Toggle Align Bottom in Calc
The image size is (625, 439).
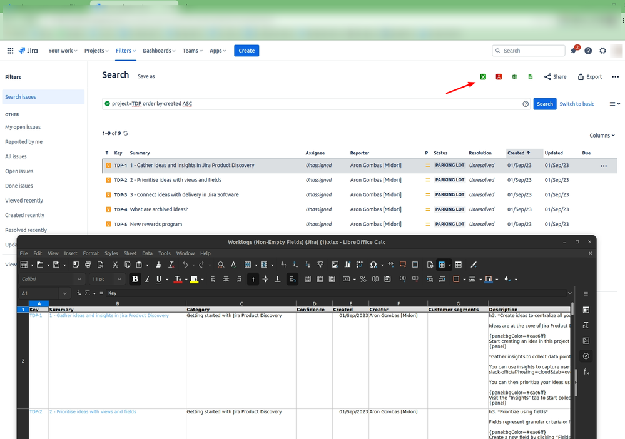278,279
